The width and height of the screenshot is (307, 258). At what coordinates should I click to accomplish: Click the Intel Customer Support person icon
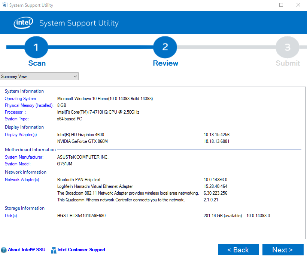[x=54, y=250]
